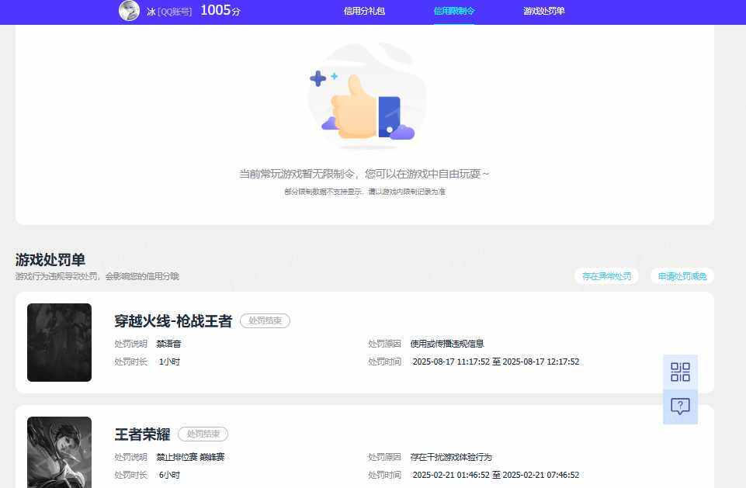Viewport: 746px width, 488px height.
Task: Click the 冰 [QQ账号] username
Action: pyautogui.click(x=169, y=12)
